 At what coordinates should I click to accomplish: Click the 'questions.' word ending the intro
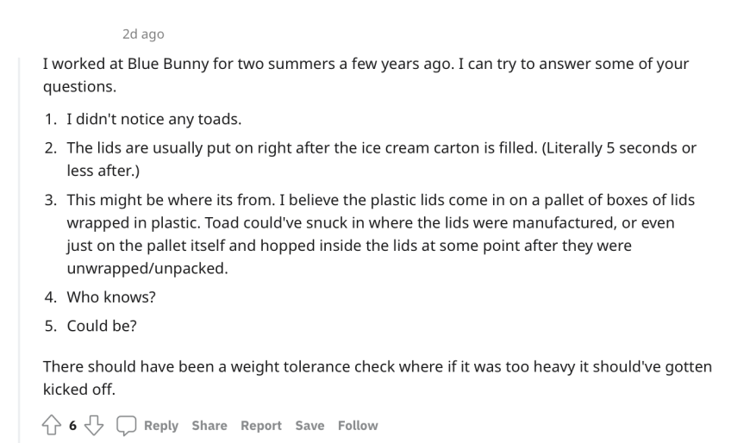pyautogui.click(x=79, y=86)
